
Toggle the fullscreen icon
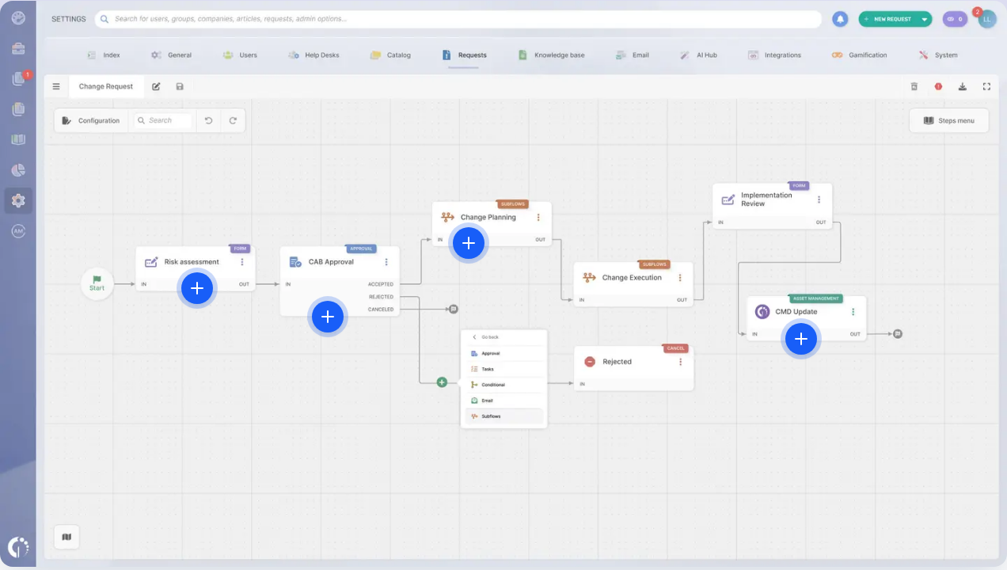(x=986, y=86)
